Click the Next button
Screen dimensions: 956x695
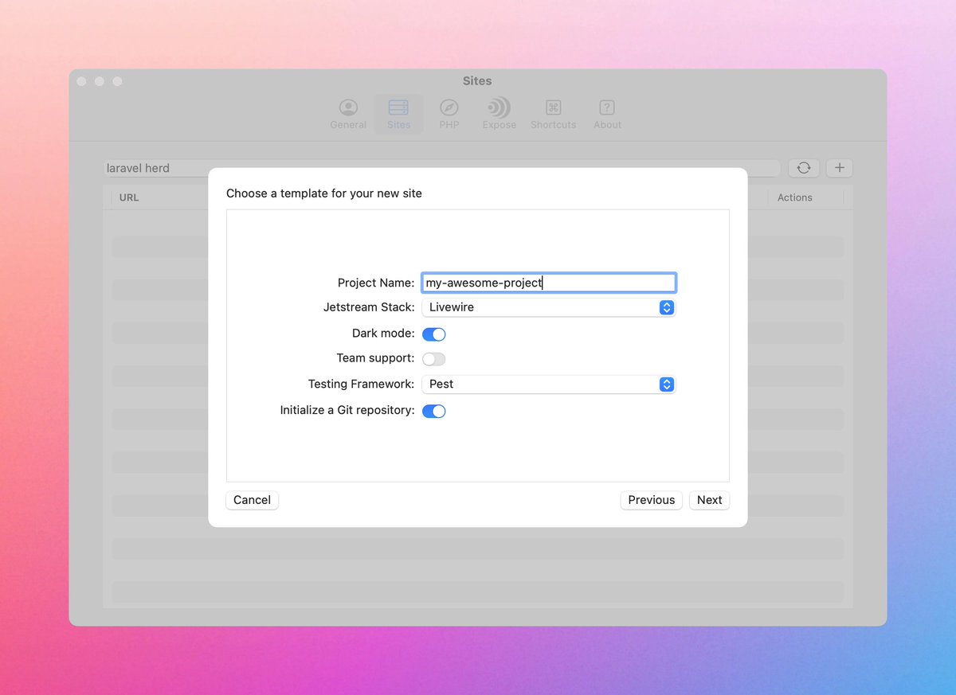click(x=709, y=500)
